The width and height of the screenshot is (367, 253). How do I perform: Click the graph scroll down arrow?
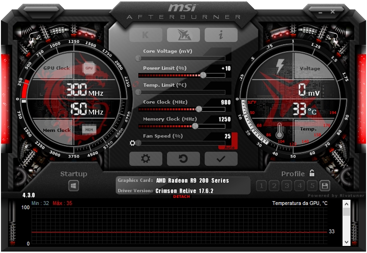(346, 242)
